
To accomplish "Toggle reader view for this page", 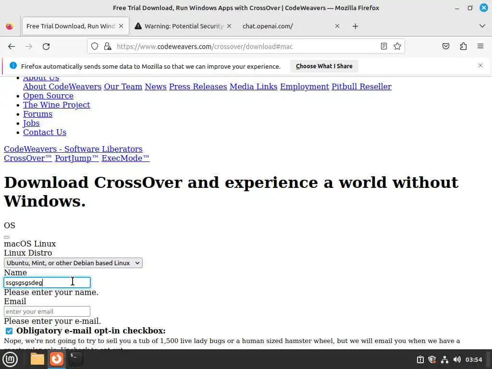I will pyautogui.click(x=383, y=47).
